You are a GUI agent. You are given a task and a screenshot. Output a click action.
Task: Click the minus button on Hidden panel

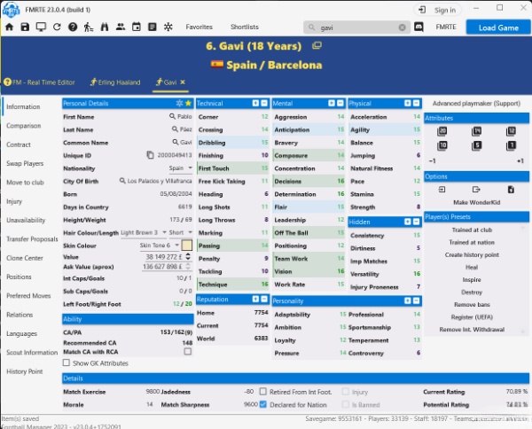tap(417, 222)
